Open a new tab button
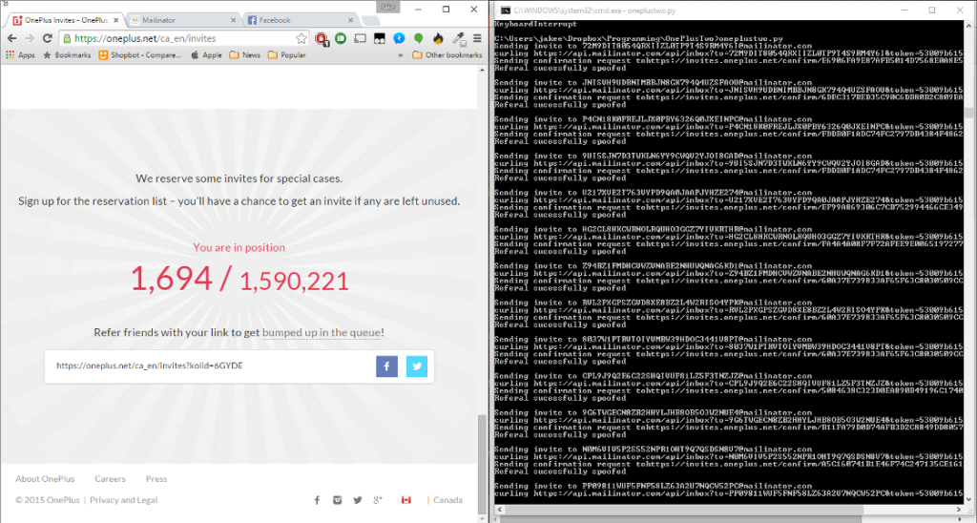This screenshot has height=523, width=977. 371,21
